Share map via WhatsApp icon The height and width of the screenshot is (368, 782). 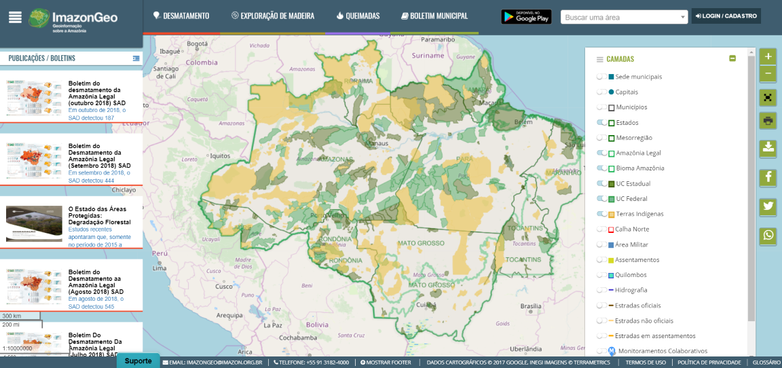point(768,236)
